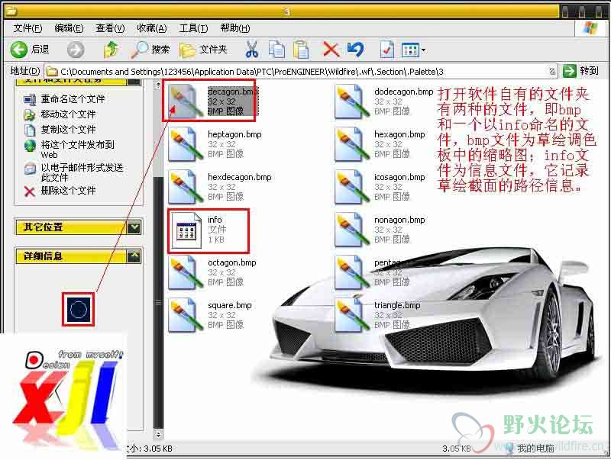Expand the address bar dropdown arrow

click(x=552, y=72)
